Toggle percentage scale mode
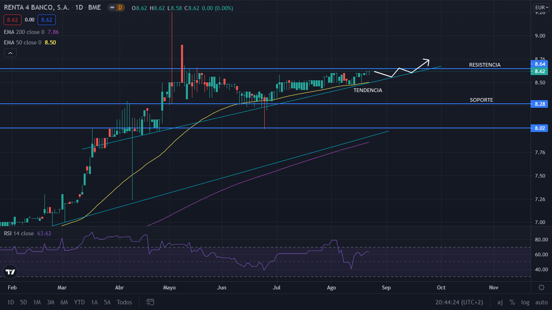The image size is (552, 310). pyautogui.click(x=512, y=302)
